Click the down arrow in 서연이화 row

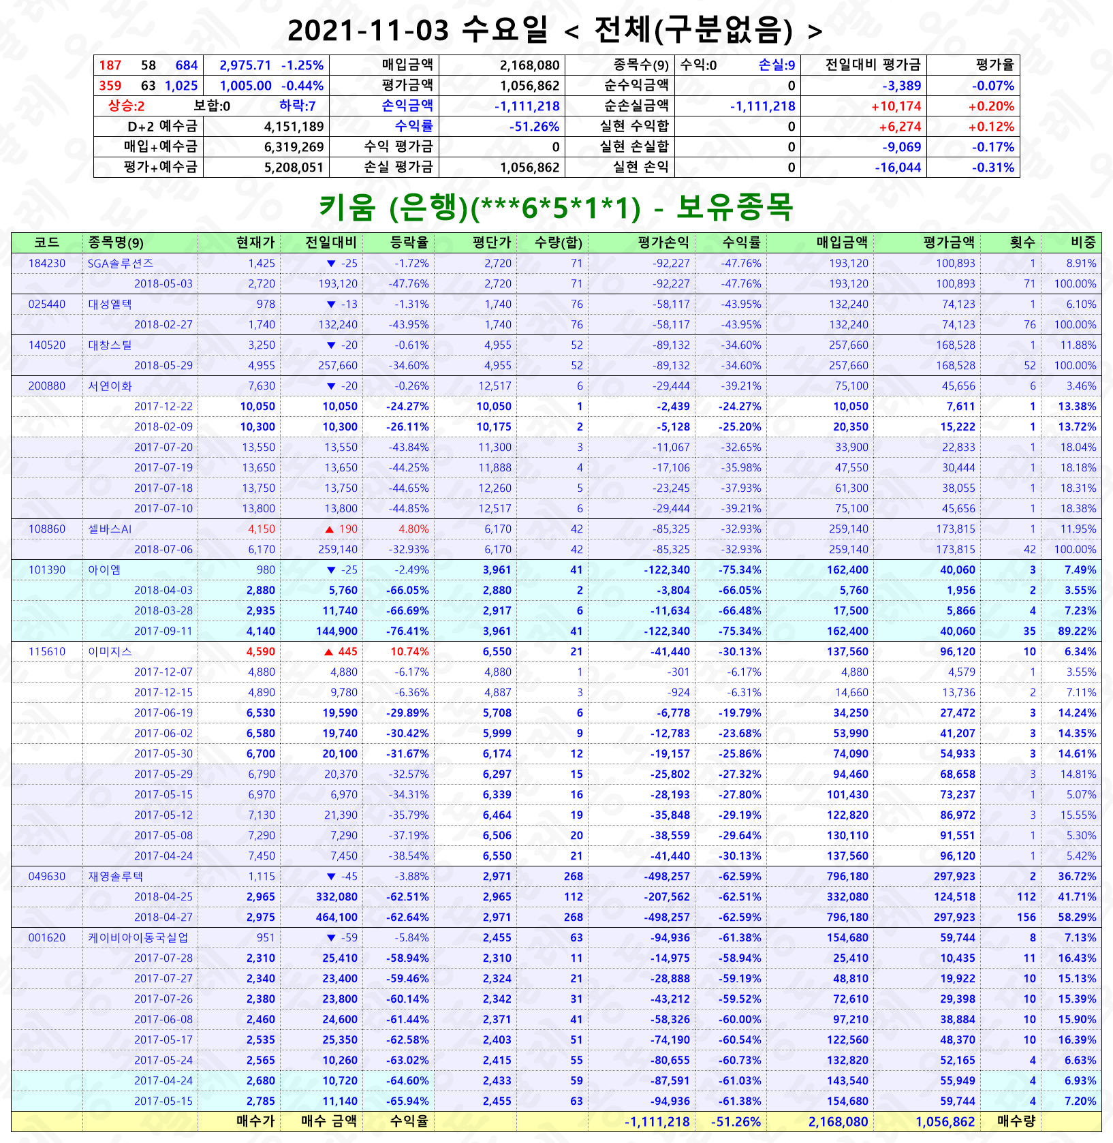331,386
